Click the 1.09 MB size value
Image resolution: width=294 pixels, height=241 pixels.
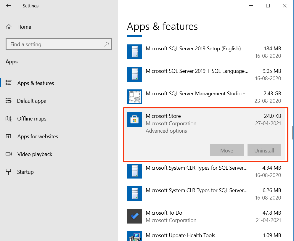coord(272,235)
